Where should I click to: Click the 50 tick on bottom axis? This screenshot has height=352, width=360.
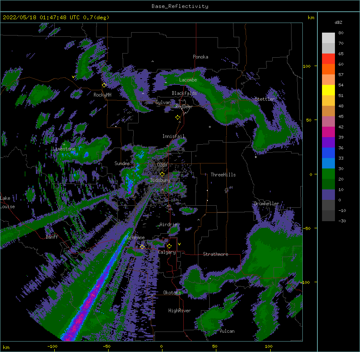point(215,346)
